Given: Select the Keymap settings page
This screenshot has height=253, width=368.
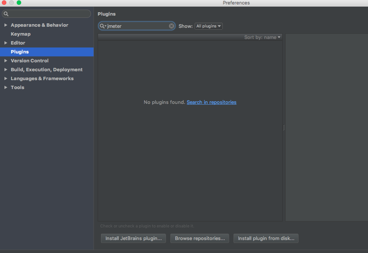Looking at the screenshot, I should (20, 34).
